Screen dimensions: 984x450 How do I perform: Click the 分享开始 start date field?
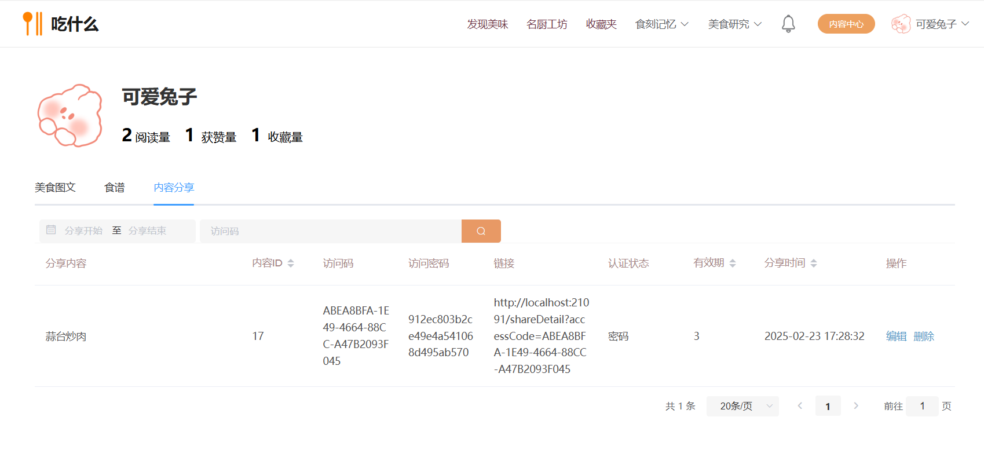(83, 231)
